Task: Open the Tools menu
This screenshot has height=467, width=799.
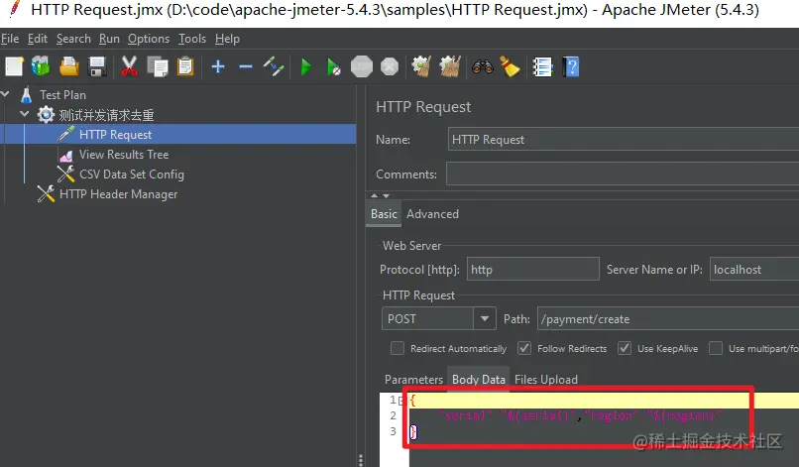Action: (192, 39)
